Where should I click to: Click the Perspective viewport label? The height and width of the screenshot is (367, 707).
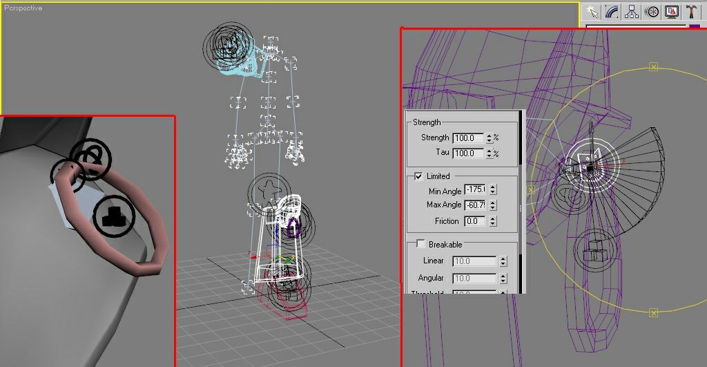[23, 8]
